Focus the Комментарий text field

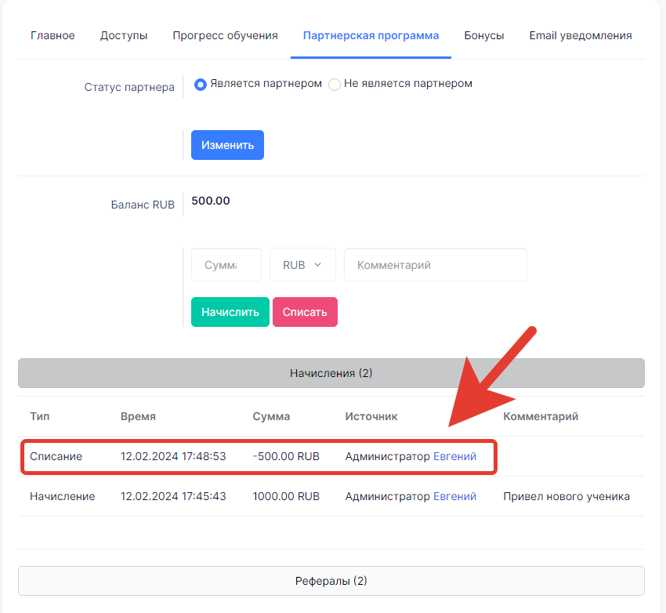point(436,265)
